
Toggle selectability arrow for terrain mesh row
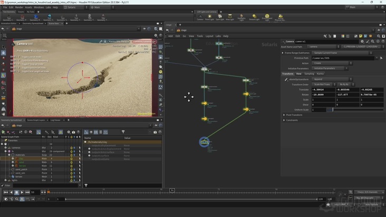coord(80,176)
